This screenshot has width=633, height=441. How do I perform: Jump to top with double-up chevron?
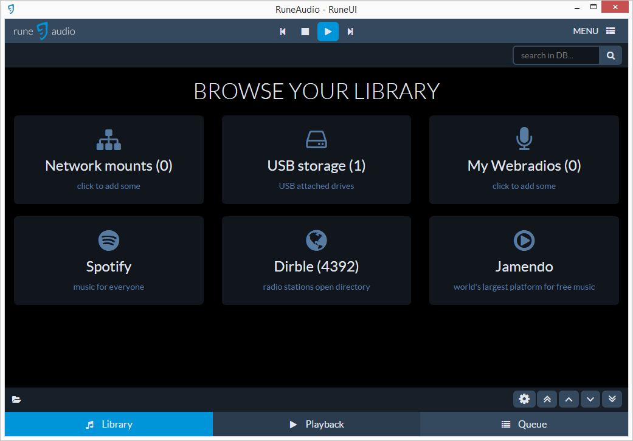point(547,399)
